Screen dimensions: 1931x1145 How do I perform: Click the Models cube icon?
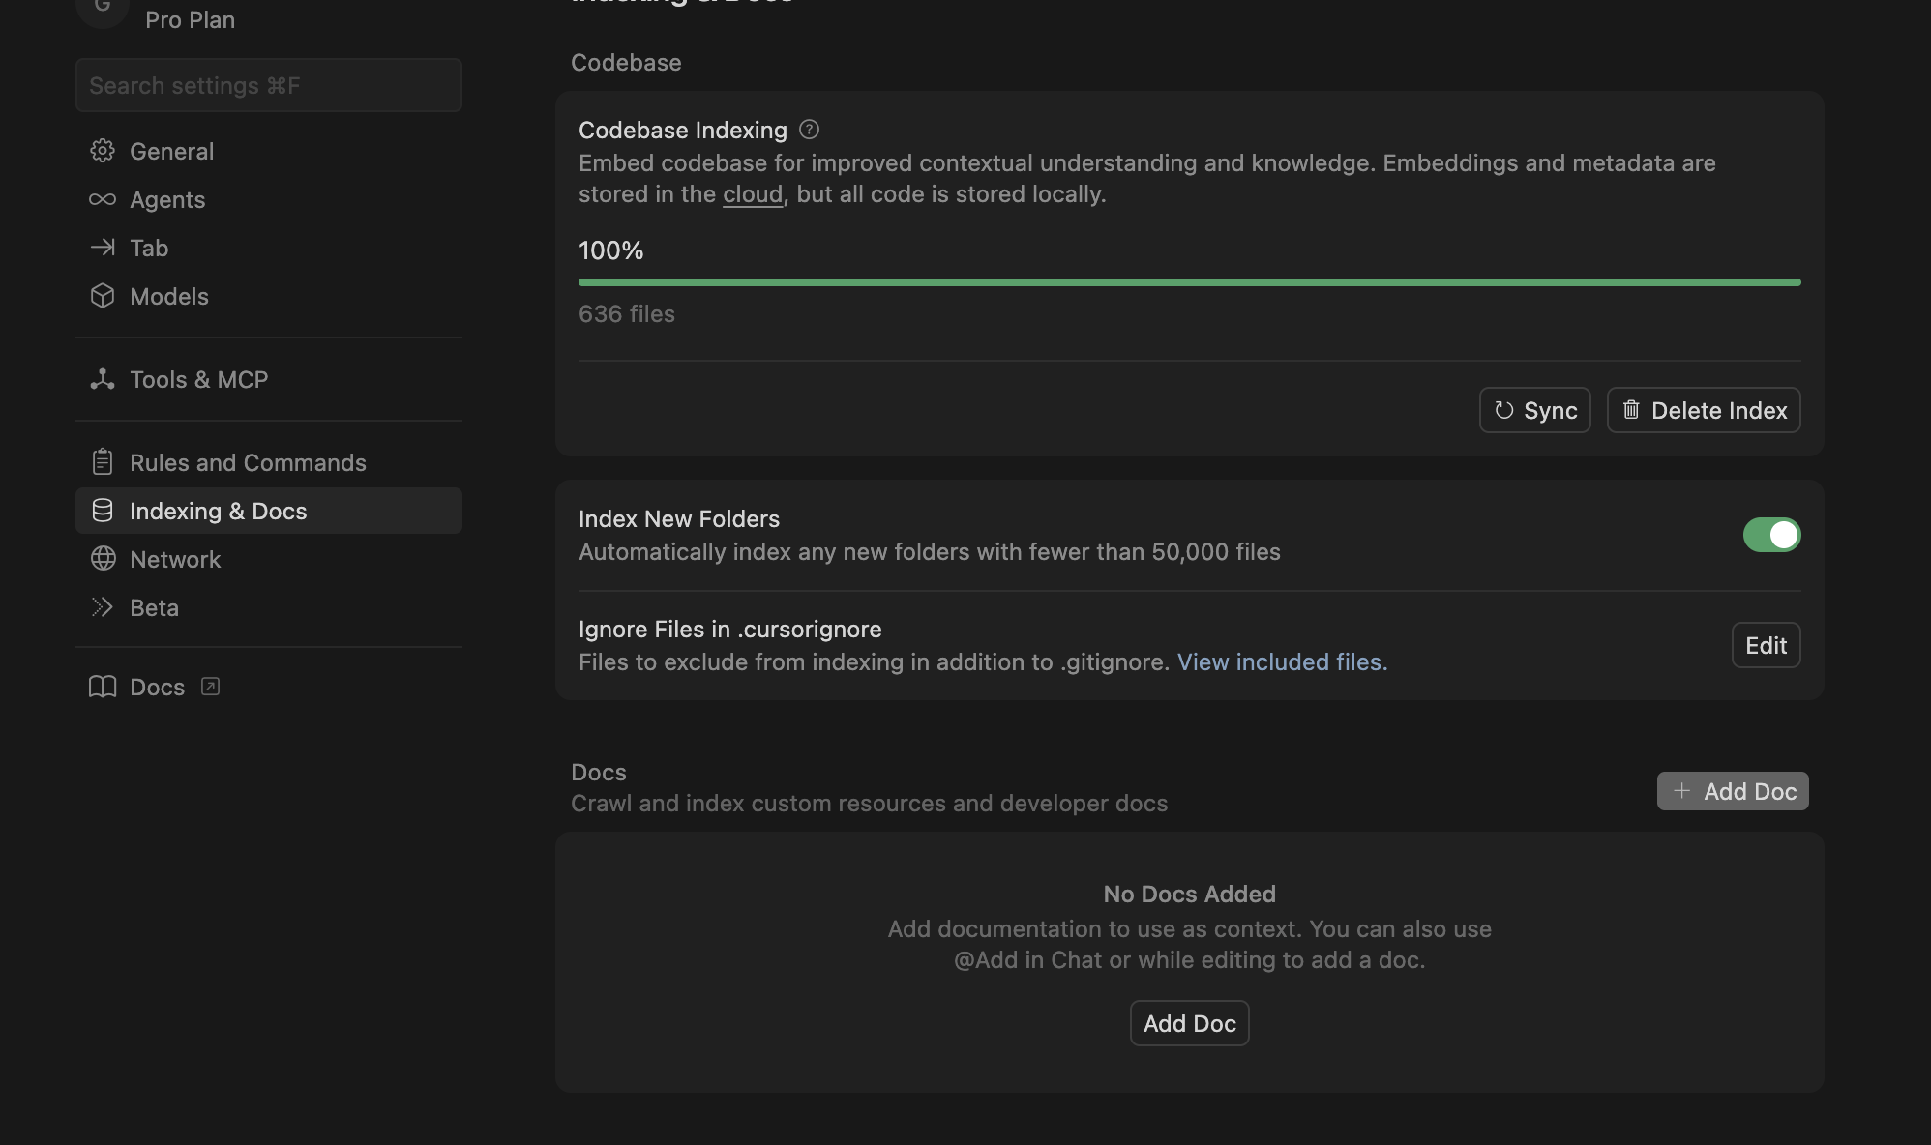click(103, 296)
